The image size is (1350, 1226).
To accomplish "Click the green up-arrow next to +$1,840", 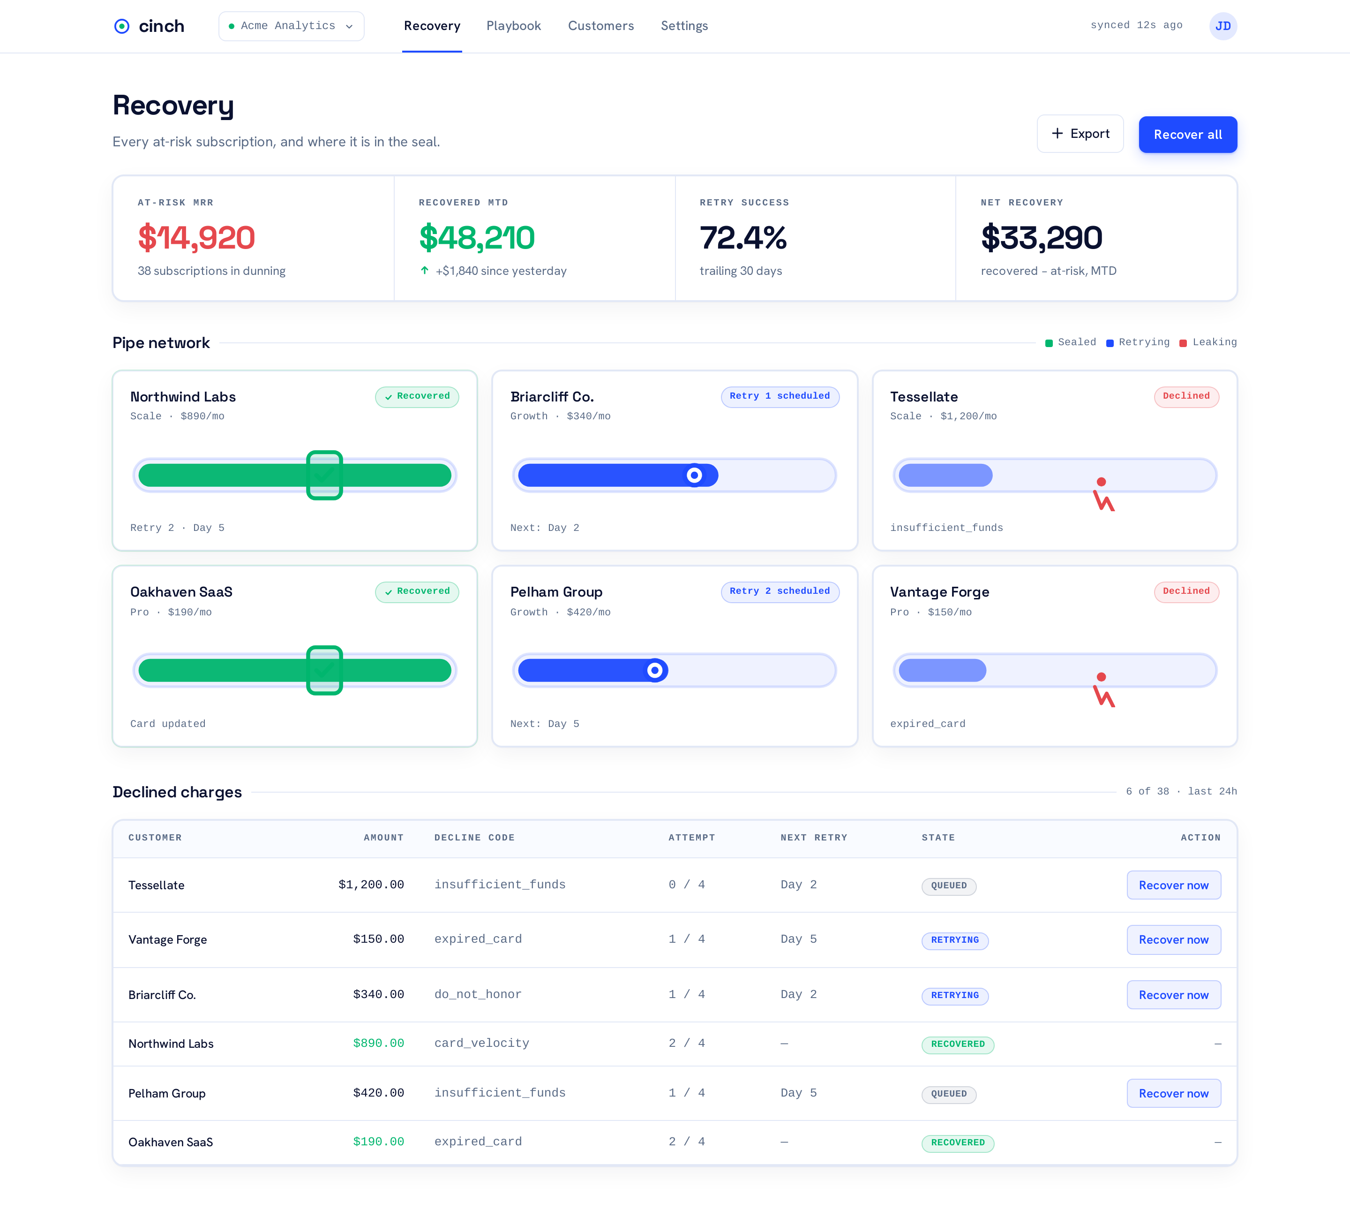I will coord(424,271).
